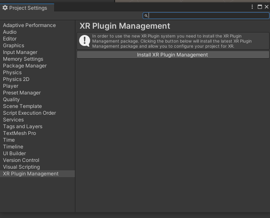Select the Project Settings tab
This screenshot has width=270, height=218.
click(27, 8)
